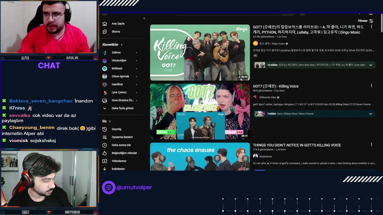The height and width of the screenshot is (215, 383).
Task: Click chat user Chaeyoung_benim
Action: coord(32,128)
